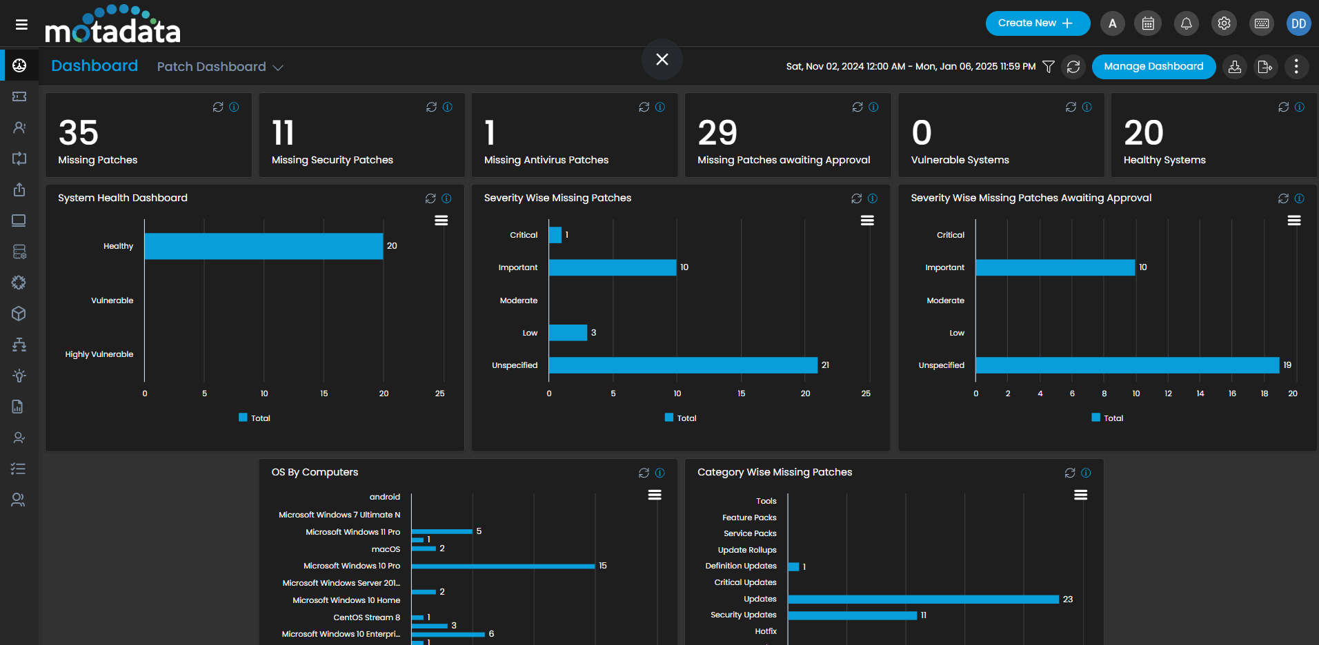Open the hamburger navigation menu
This screenshot has height=645, width=1319.
pos(21,25)
